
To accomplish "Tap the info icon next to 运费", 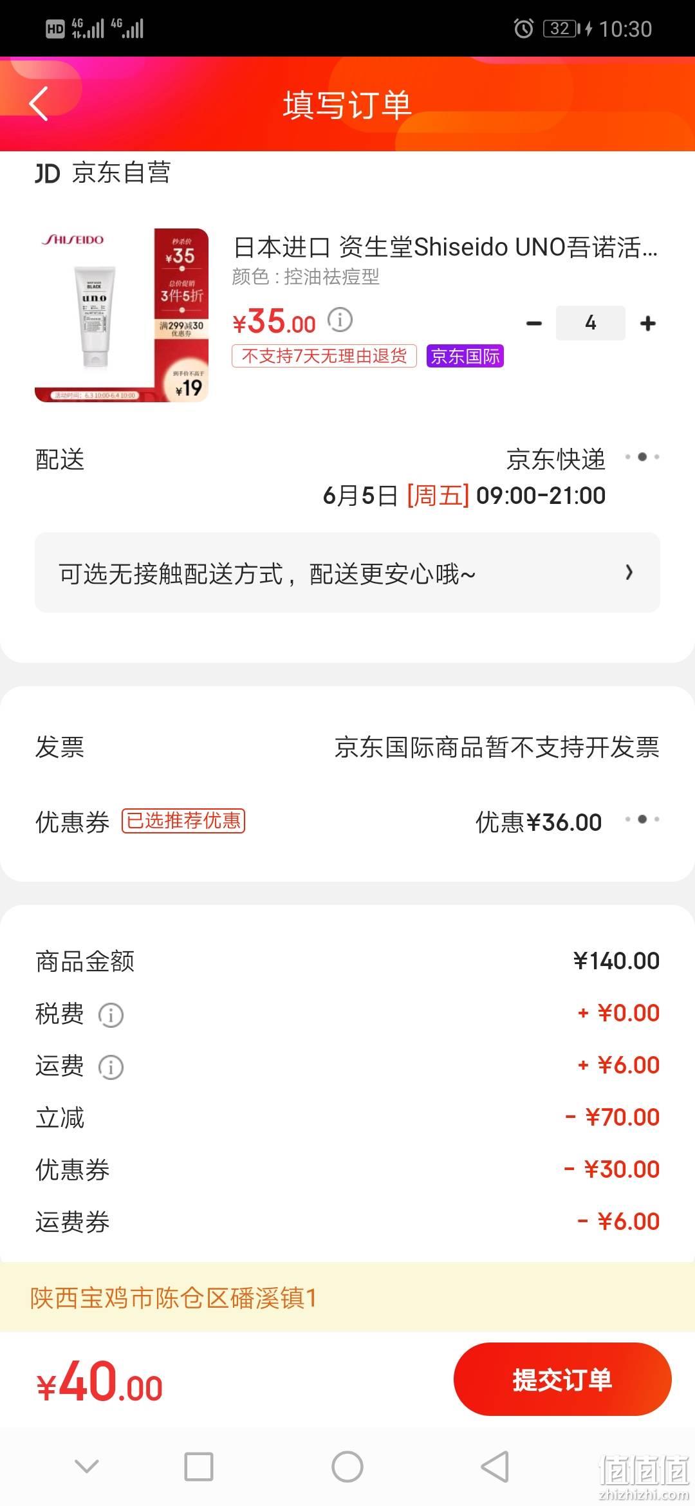I will (x=111, y=1067).
